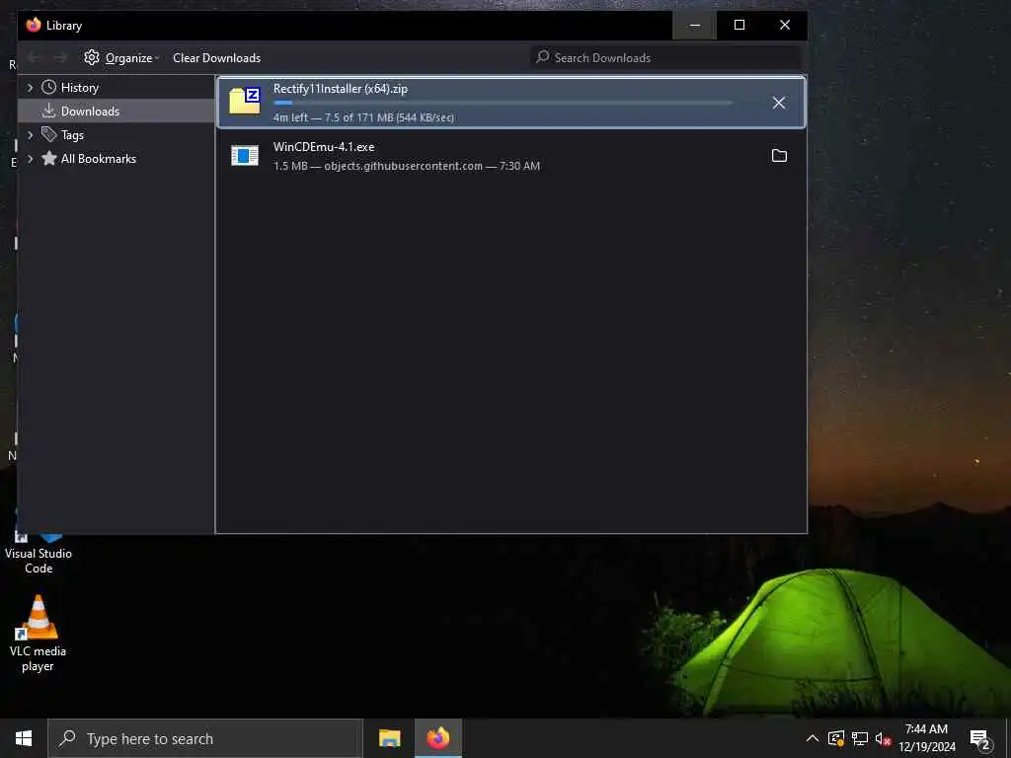Image resolution: width=1011 pixels, height=758 pixels.
Task: Open containing folder for WinCDEmu-4.1.exe
Action: (x=779, y=155)
